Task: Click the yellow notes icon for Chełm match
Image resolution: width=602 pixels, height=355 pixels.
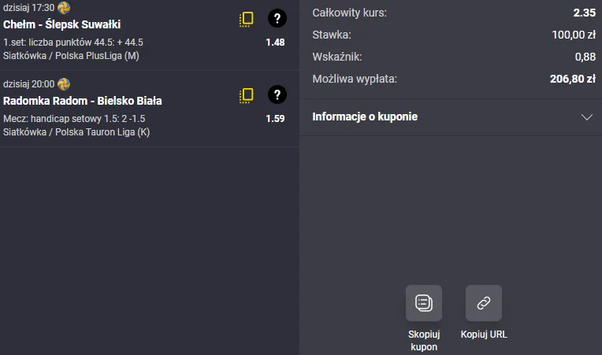Action: (x=247, y=20)
